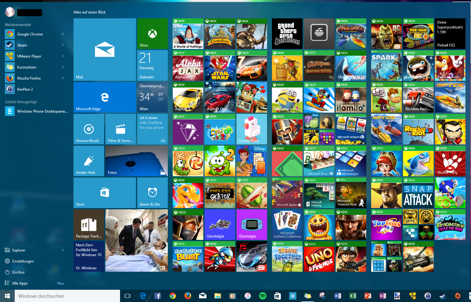The image size is (471, 302).
Task: Launch Age of Empires Castle Siege tile
Action: tap(220, 34)
